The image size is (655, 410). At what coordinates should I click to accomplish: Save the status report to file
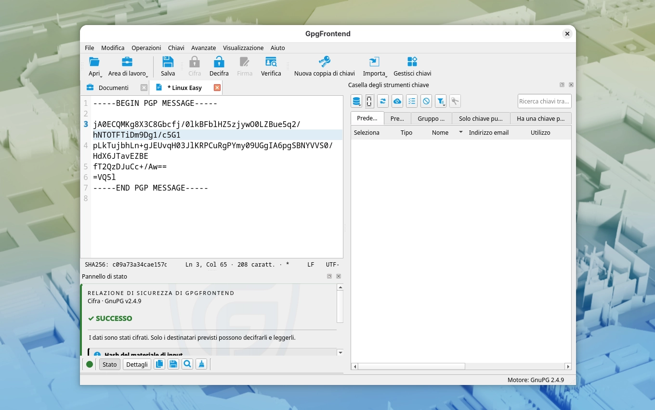coord(173,364)
